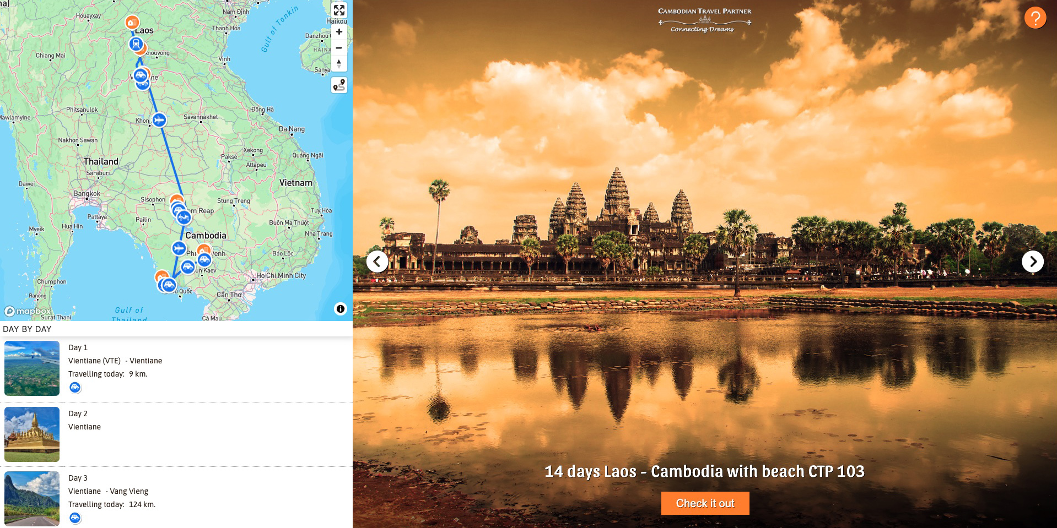Open the orange help question mark
Screen dimensions: 1057x528
tap(1035, 18)
